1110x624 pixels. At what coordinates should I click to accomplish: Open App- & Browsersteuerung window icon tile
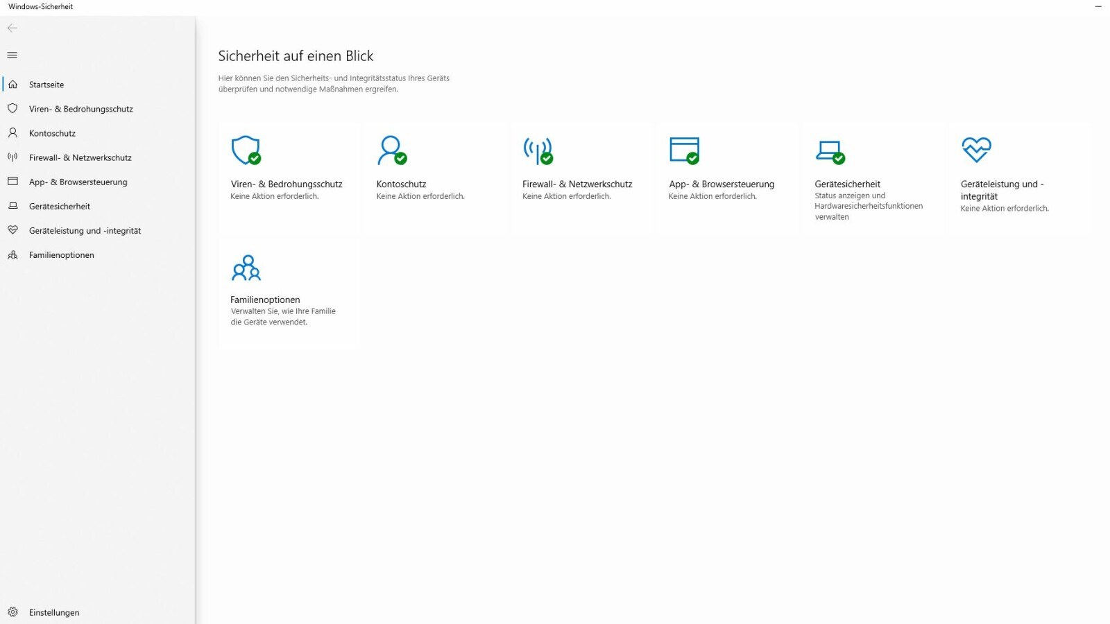tap(684, 150)
